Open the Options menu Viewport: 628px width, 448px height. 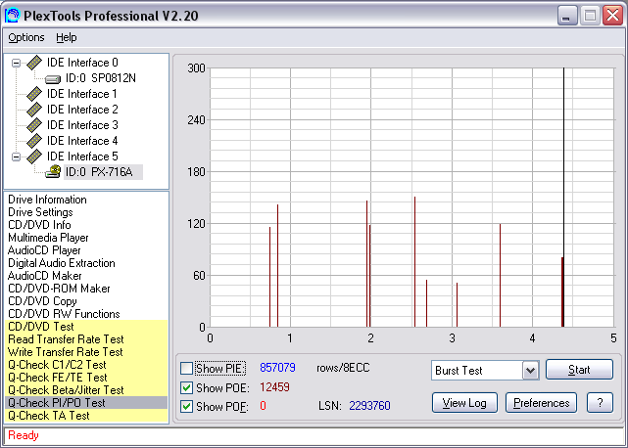click(26, 37)
